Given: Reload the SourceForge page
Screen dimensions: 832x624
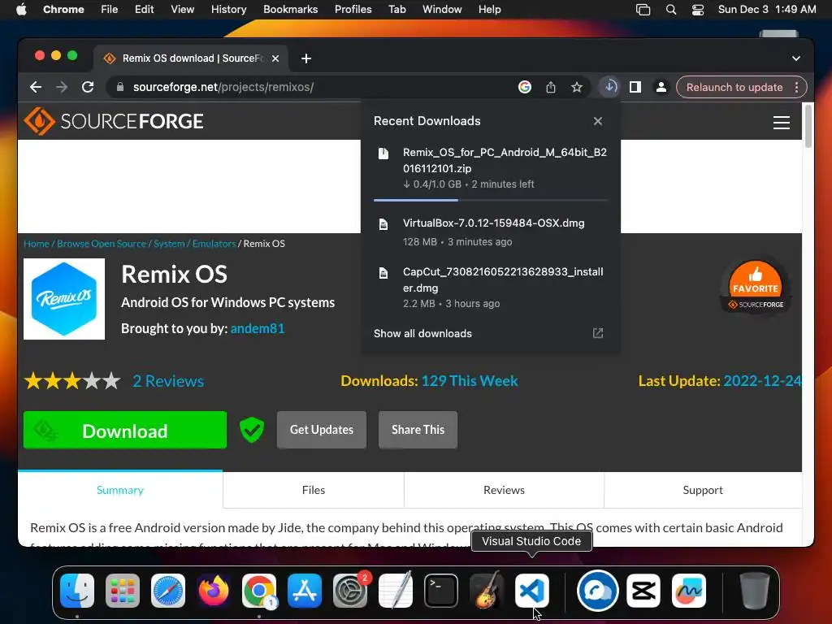Looking at the screenshot, I should (x=88, y=87).
